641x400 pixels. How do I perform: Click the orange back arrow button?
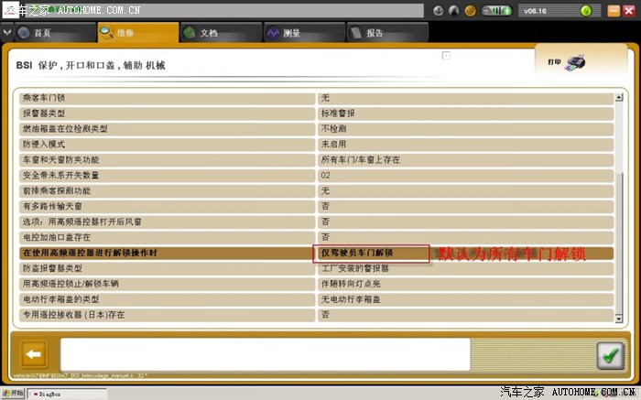coord(34,354)
